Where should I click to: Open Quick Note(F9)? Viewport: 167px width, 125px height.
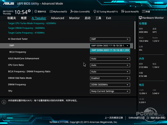(132, 12)
